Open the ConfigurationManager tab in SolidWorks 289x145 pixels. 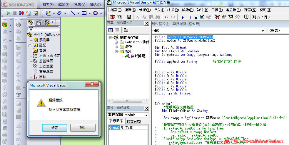(x=47, y=23)
